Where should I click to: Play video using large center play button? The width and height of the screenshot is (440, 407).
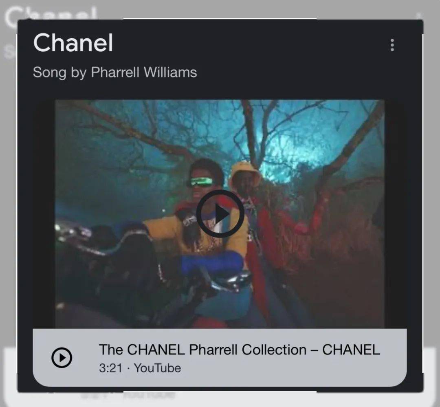(x=220, y=214)
